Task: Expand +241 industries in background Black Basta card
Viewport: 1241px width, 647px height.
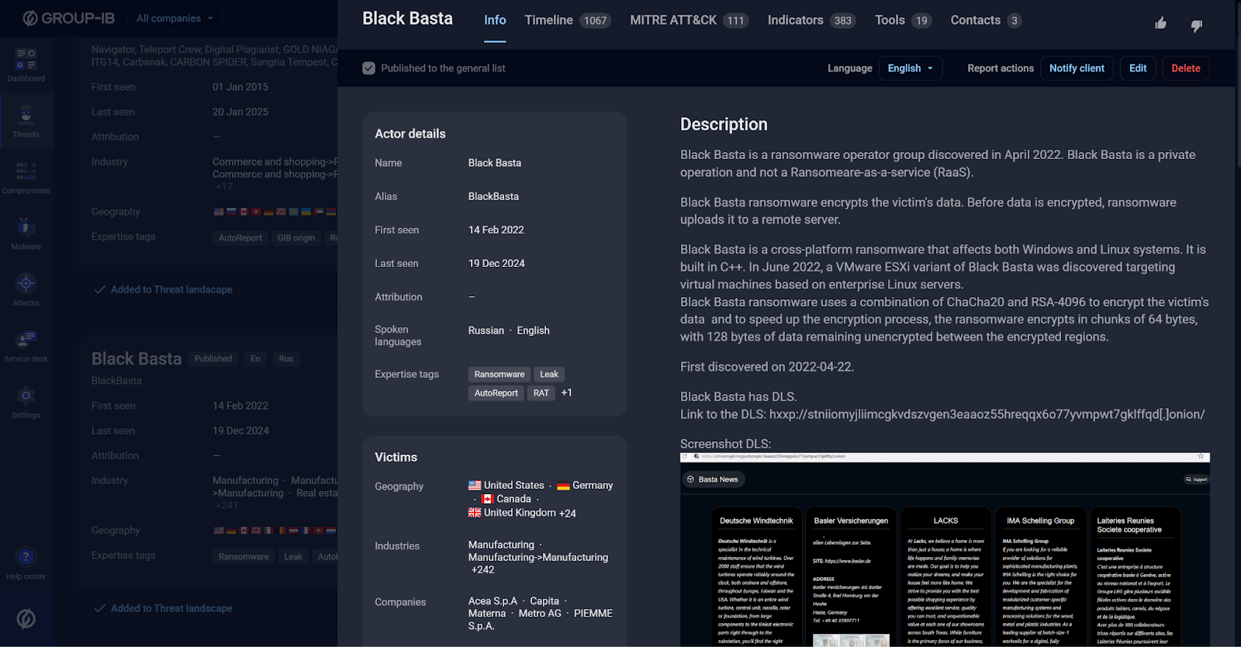Action: click(x=226, y=505)
